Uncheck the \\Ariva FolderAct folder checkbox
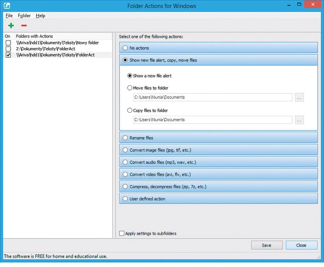 point(8,55)
